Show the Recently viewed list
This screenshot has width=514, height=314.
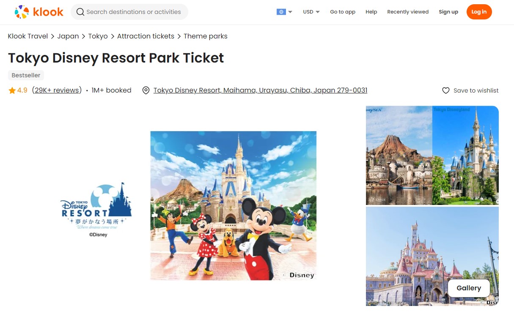pos(408,12)
